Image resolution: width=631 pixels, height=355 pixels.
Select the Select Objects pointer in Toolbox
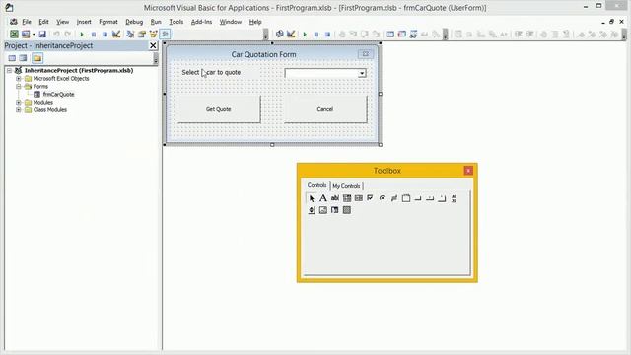coord(312,198)
